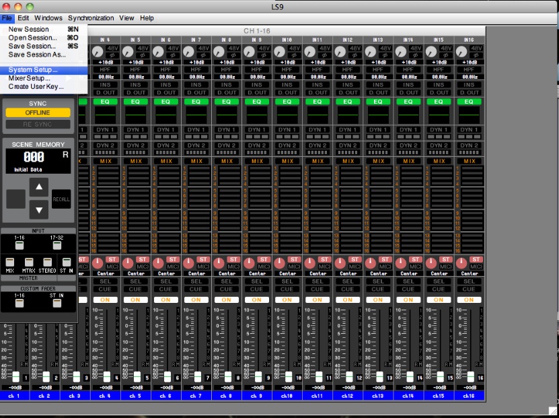Click the scene memory up arrow
Screen dimensions: 559x418
[x=38, y=188]
